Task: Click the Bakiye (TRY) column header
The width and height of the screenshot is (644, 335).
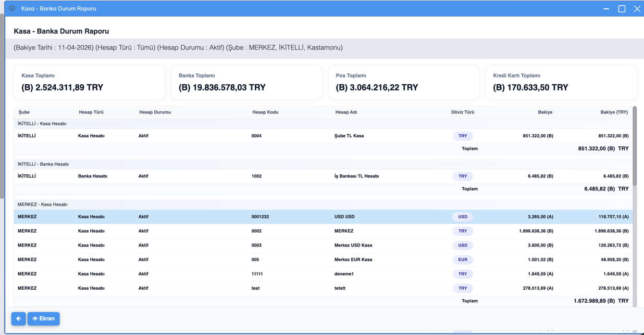Action: (613, 112)
